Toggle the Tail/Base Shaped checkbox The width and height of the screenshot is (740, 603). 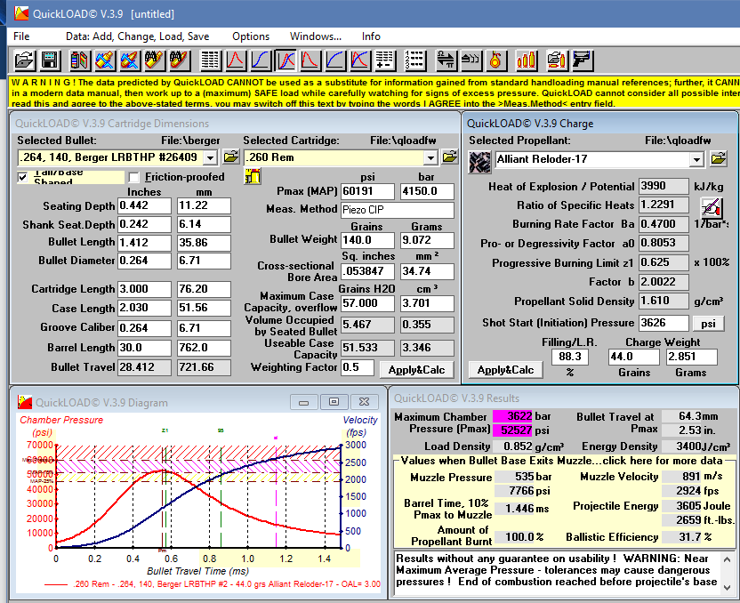pos(22,177)
